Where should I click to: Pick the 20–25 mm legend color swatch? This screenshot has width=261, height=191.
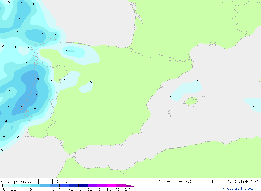[73, 186]
